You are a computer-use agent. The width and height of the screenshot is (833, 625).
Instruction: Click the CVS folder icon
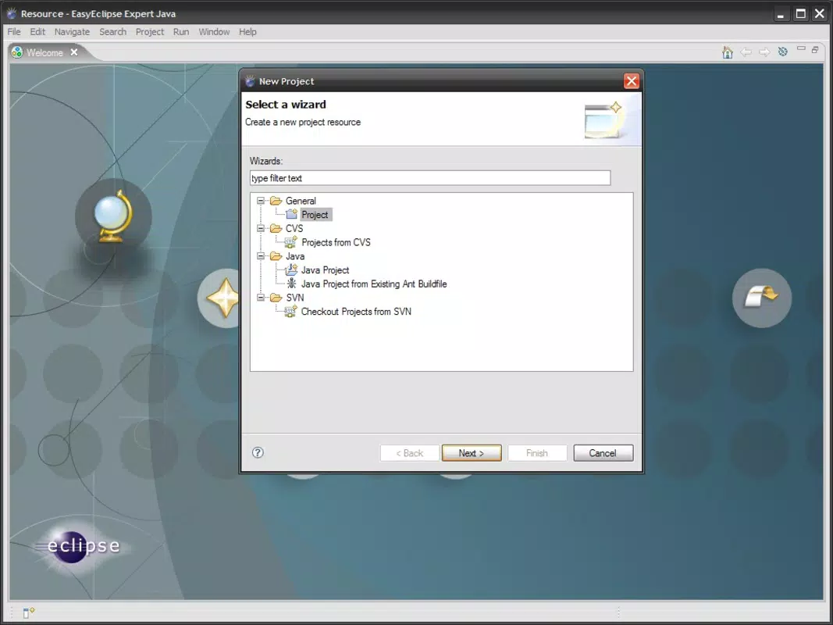(x=276, y=229)
